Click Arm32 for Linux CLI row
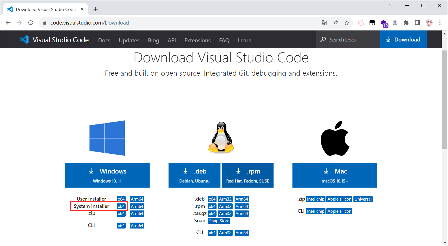 (x=225, y=233)
